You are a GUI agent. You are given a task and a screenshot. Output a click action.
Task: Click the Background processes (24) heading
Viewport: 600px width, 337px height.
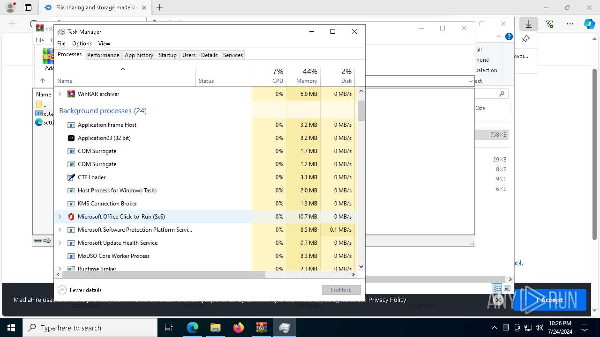103,111
